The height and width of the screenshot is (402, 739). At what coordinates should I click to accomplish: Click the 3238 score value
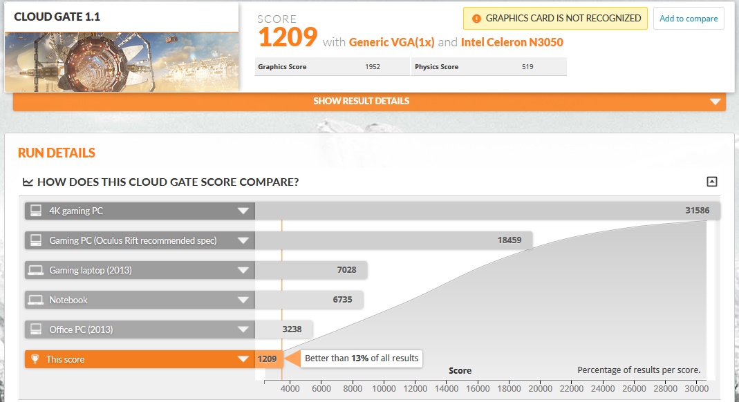tap(292, 329)
